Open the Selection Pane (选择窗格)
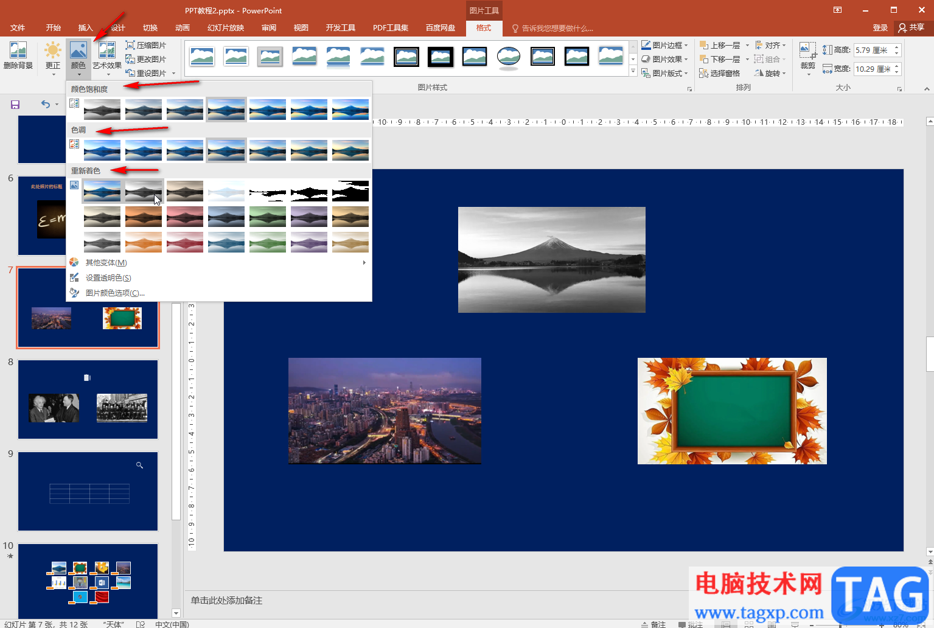This screenshot has width=934, height=628. tap(720, 73)
